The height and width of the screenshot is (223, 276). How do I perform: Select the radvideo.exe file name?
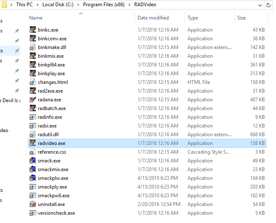point(52,143)
